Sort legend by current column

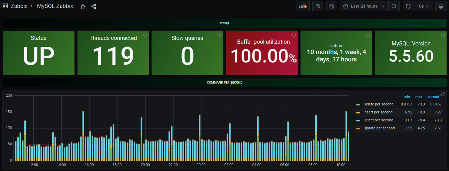point(433,97)
